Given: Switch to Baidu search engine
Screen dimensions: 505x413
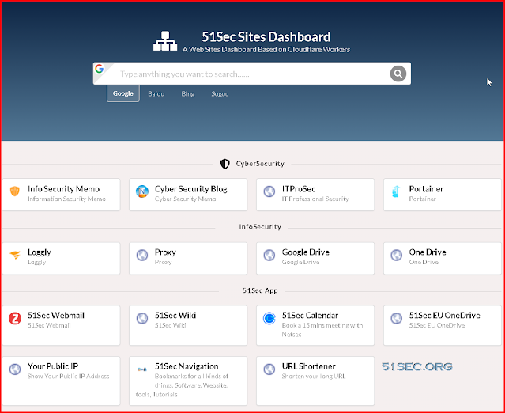Looking at the screenshot, I should coord(156,94).
